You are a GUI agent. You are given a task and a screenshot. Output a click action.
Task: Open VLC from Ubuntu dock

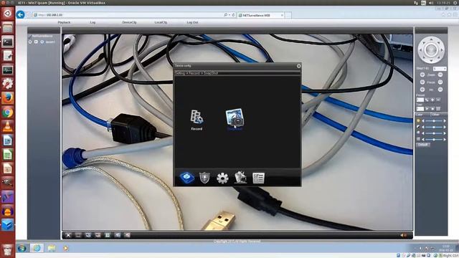8,126
